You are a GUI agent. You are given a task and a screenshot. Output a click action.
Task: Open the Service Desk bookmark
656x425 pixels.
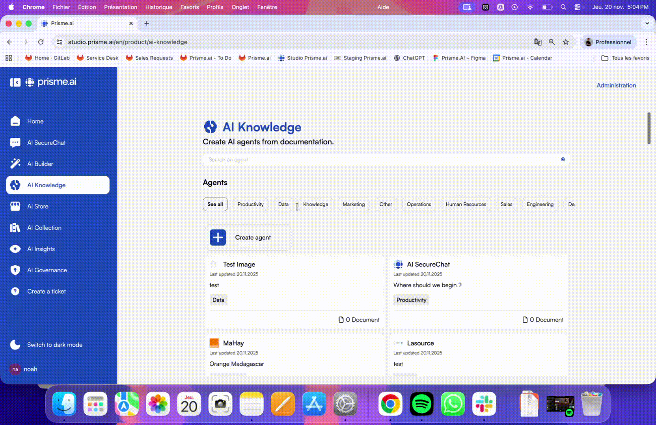pos(97,58)
